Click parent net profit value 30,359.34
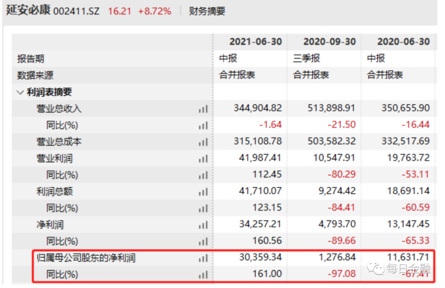 [260, 258]
